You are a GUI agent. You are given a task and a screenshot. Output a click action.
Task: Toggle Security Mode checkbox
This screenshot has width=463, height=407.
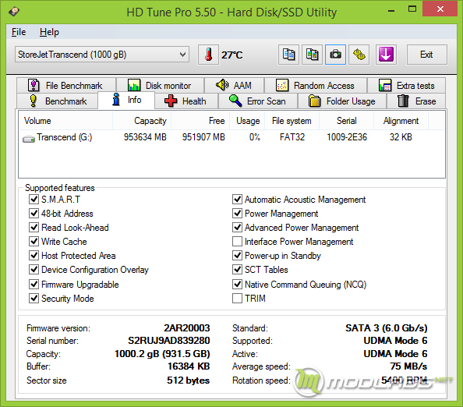tap(34, 298)
